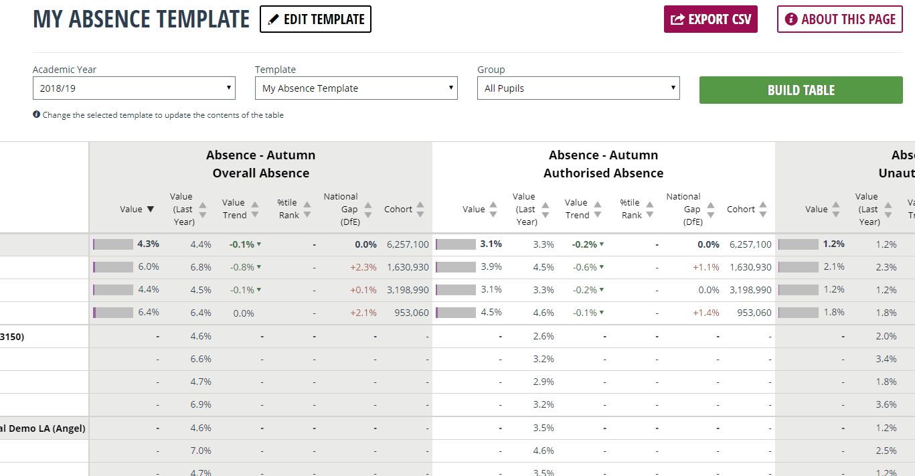This screenshot has height=476, width=915.
Task: Sort Authorised Absence Value Trend column
Action: pos(584,209)
